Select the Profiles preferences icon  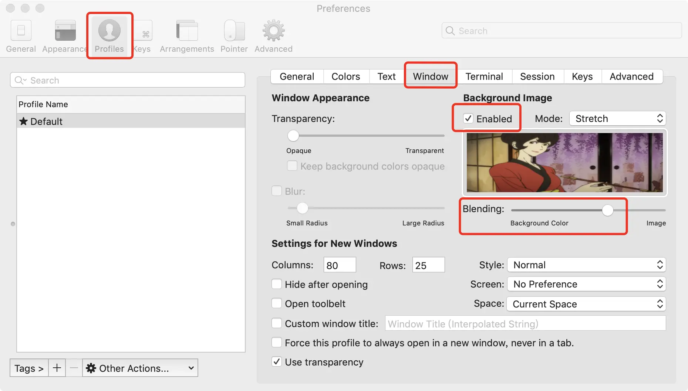point(109,30)
